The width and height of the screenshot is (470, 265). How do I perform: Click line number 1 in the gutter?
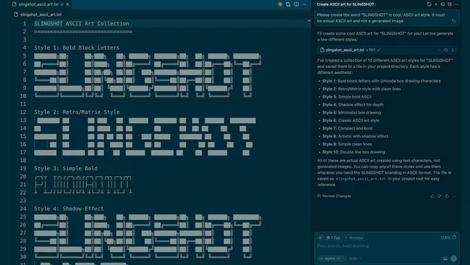coord(24,24)
